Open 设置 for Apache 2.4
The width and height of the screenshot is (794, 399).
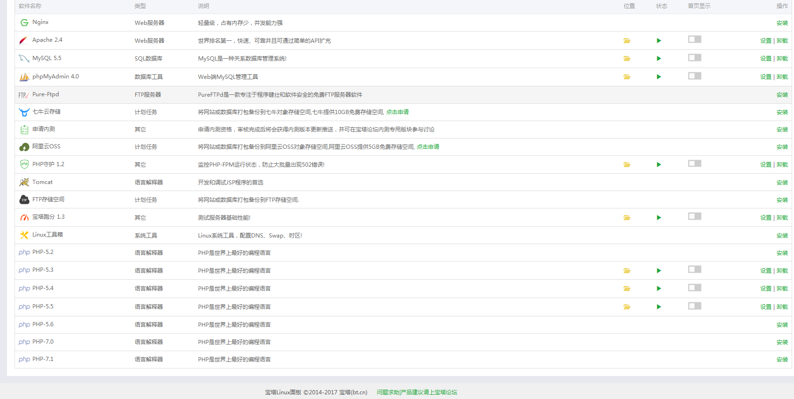pos(766,41)
